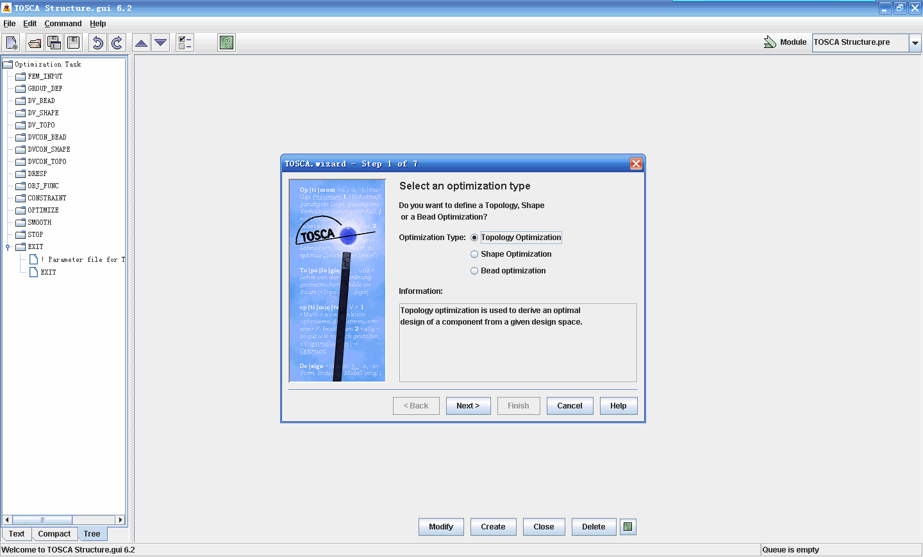Image resolution: width=923 pixels, height=557 pixels.
Task: Click the Undo arrow icon
Action: 97,43
